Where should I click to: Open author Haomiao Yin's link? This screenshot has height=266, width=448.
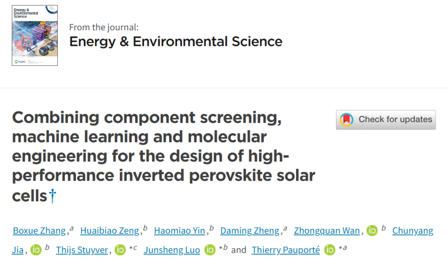(180, 231)
